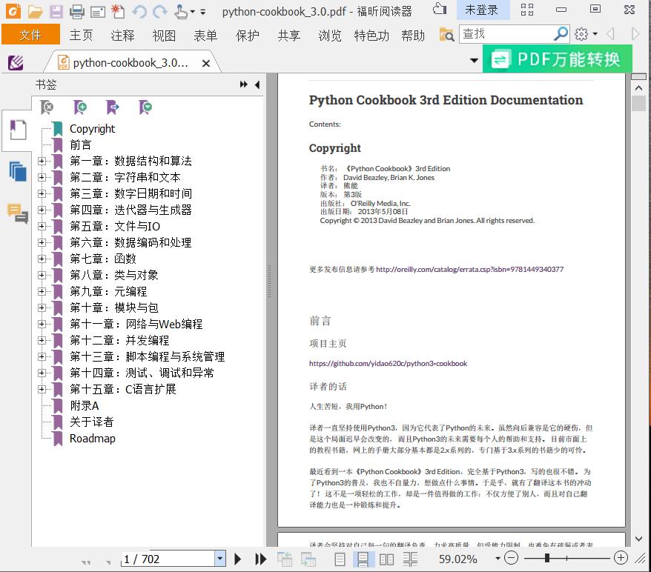Switch to the 共享 tab
This screenshot has height=572, width=651.
[289, 36]
